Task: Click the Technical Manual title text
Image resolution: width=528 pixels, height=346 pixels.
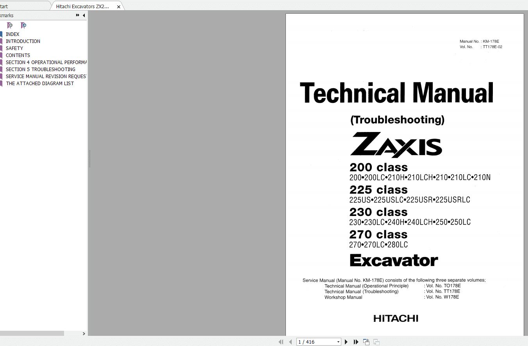Action: point(397,93)
